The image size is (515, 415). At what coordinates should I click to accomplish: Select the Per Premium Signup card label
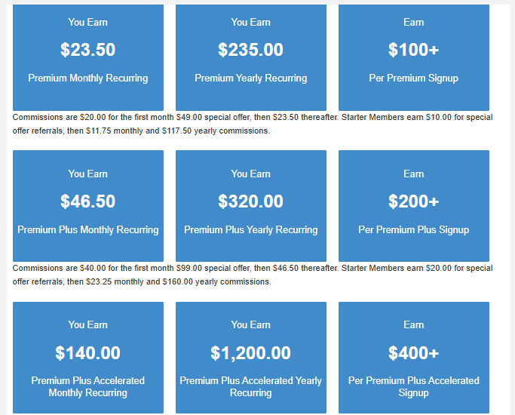tap(413, 78)
